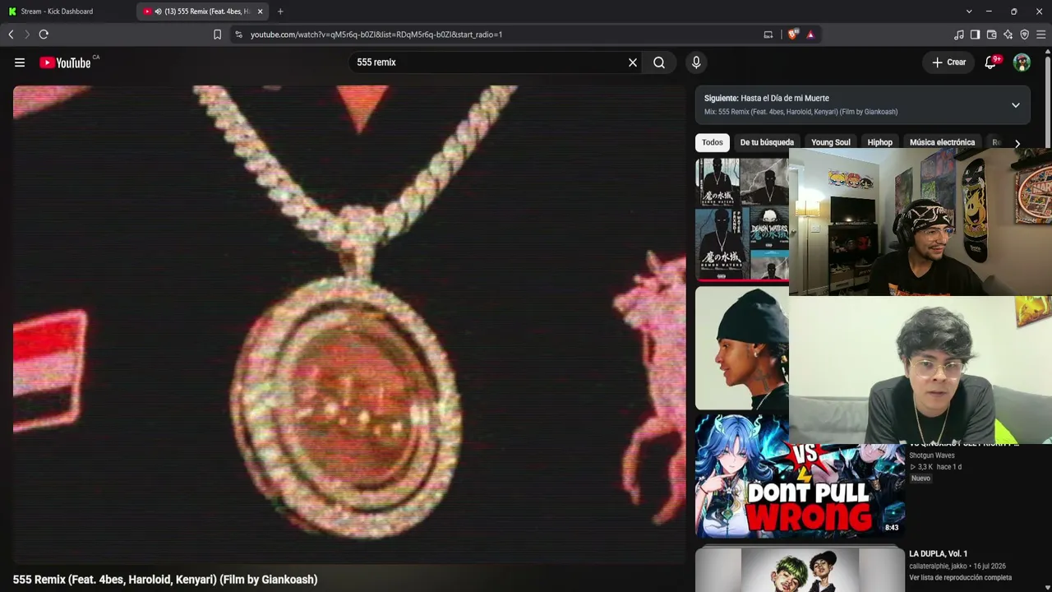
Task: Start voice search with the microphone
Action: point(696,62)
